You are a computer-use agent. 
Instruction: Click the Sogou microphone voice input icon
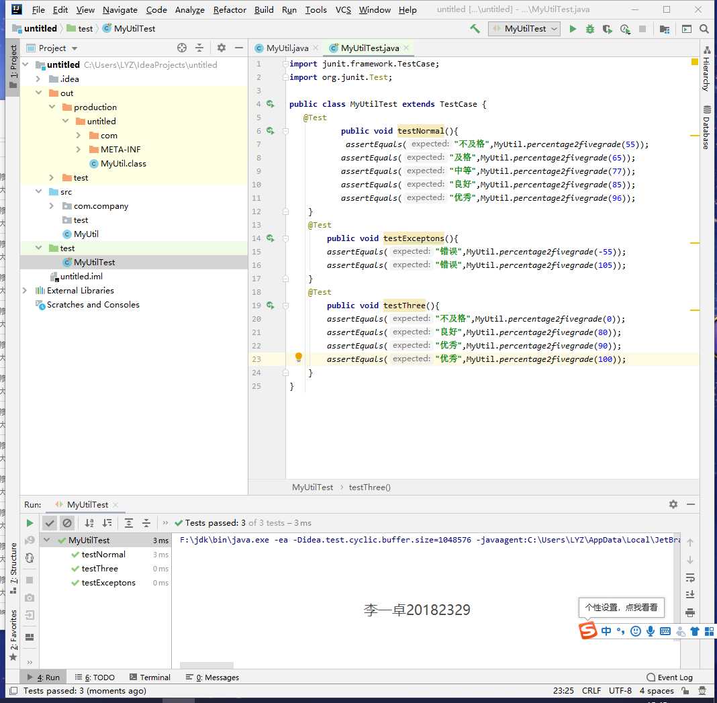click(x=651, y=631)
